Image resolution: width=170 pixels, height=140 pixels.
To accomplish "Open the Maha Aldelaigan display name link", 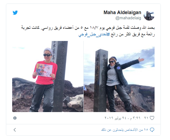I will click(122, 12).
